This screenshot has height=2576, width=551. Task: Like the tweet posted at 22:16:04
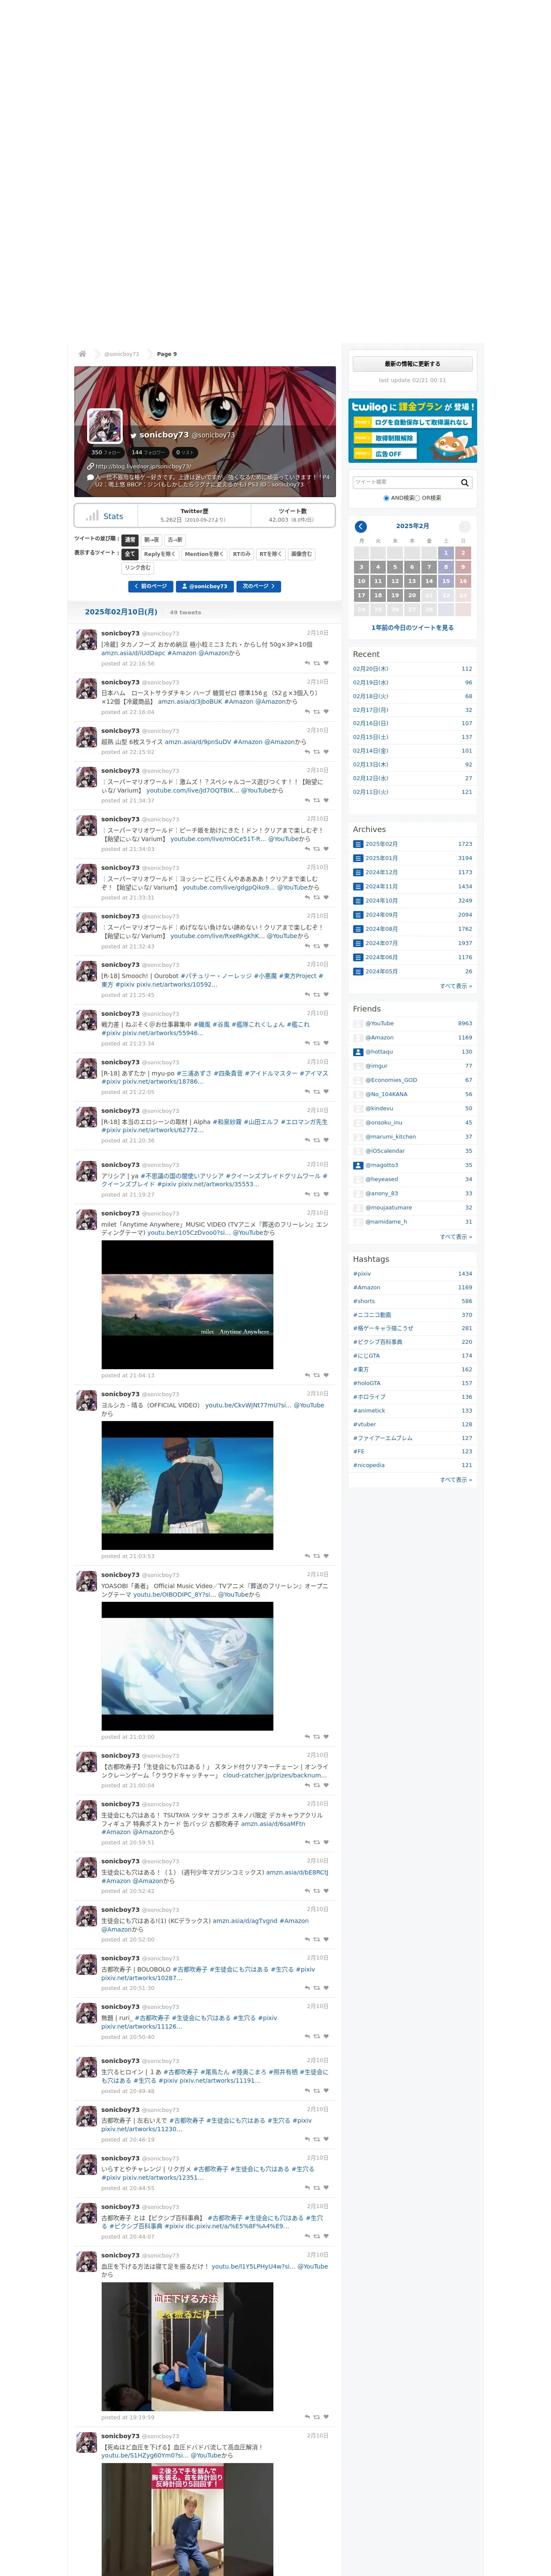click(326, 712)
